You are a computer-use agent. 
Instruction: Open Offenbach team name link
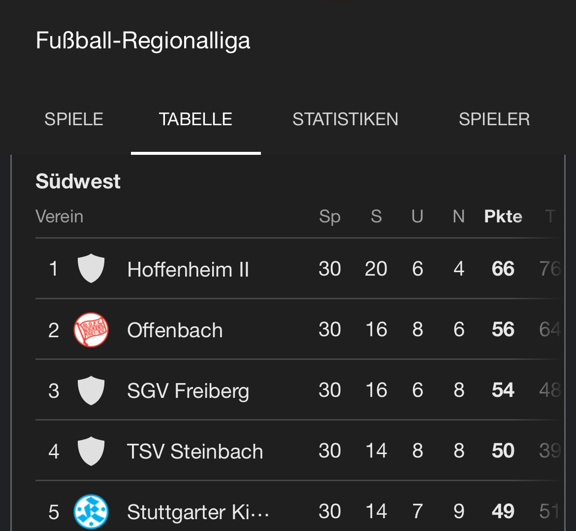pyautogui.click(x=175, y=330)
